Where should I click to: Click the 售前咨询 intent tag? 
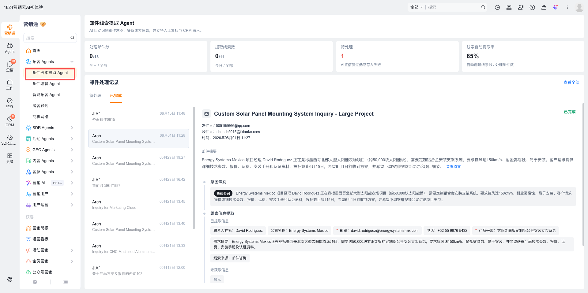click(223, 193)
